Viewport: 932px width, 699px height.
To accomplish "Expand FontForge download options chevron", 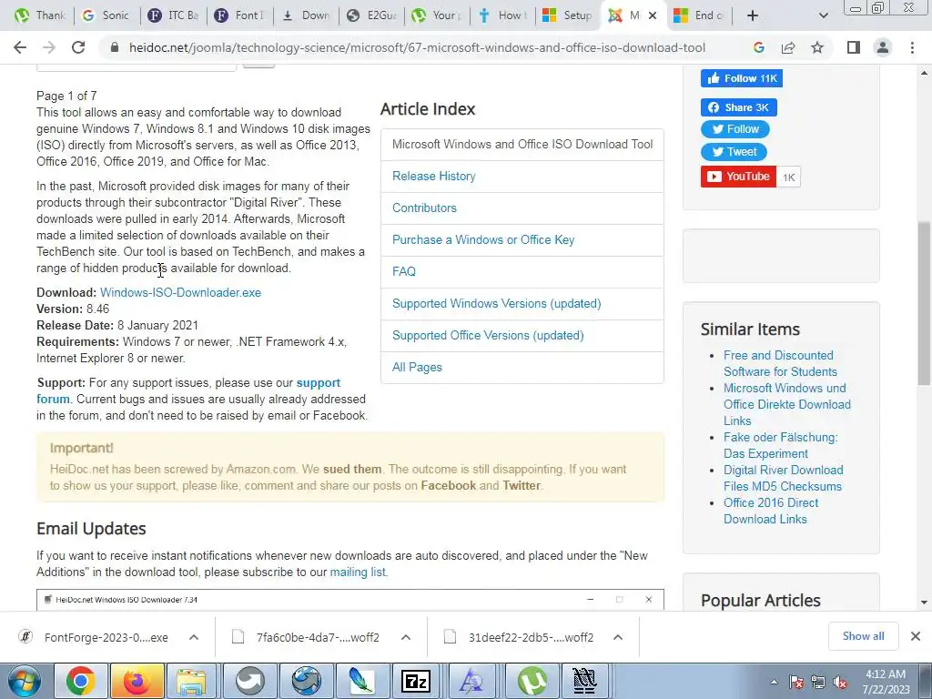I will click(194, 637).
